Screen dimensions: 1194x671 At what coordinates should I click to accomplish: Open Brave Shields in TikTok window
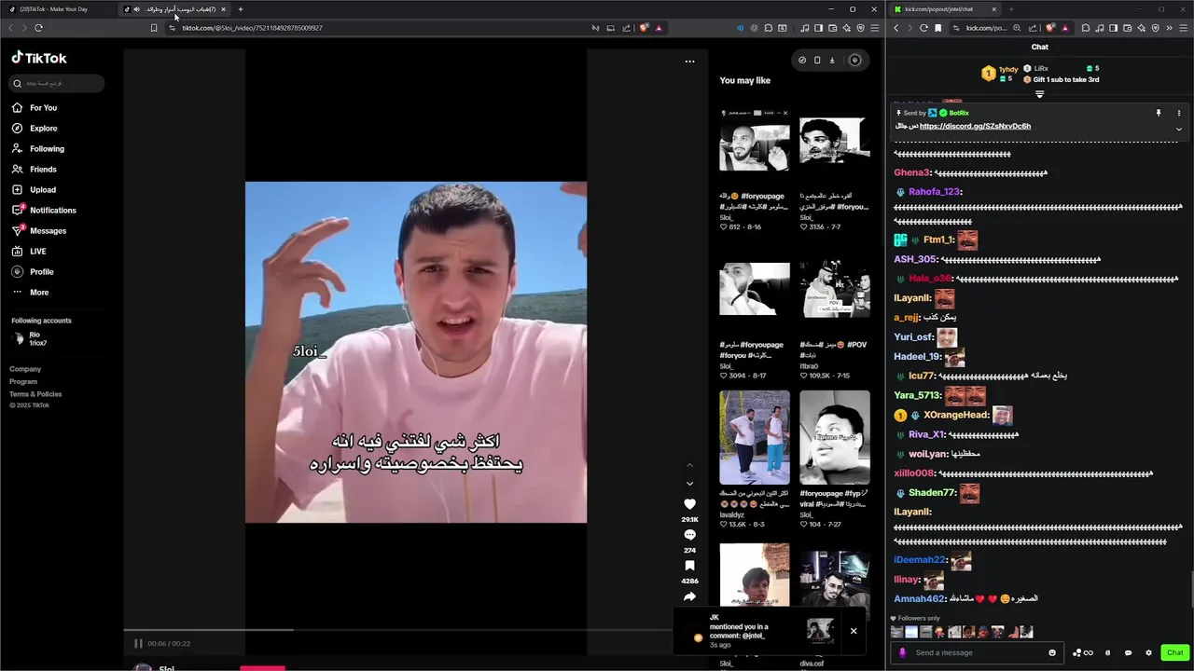tap(644, 28)
